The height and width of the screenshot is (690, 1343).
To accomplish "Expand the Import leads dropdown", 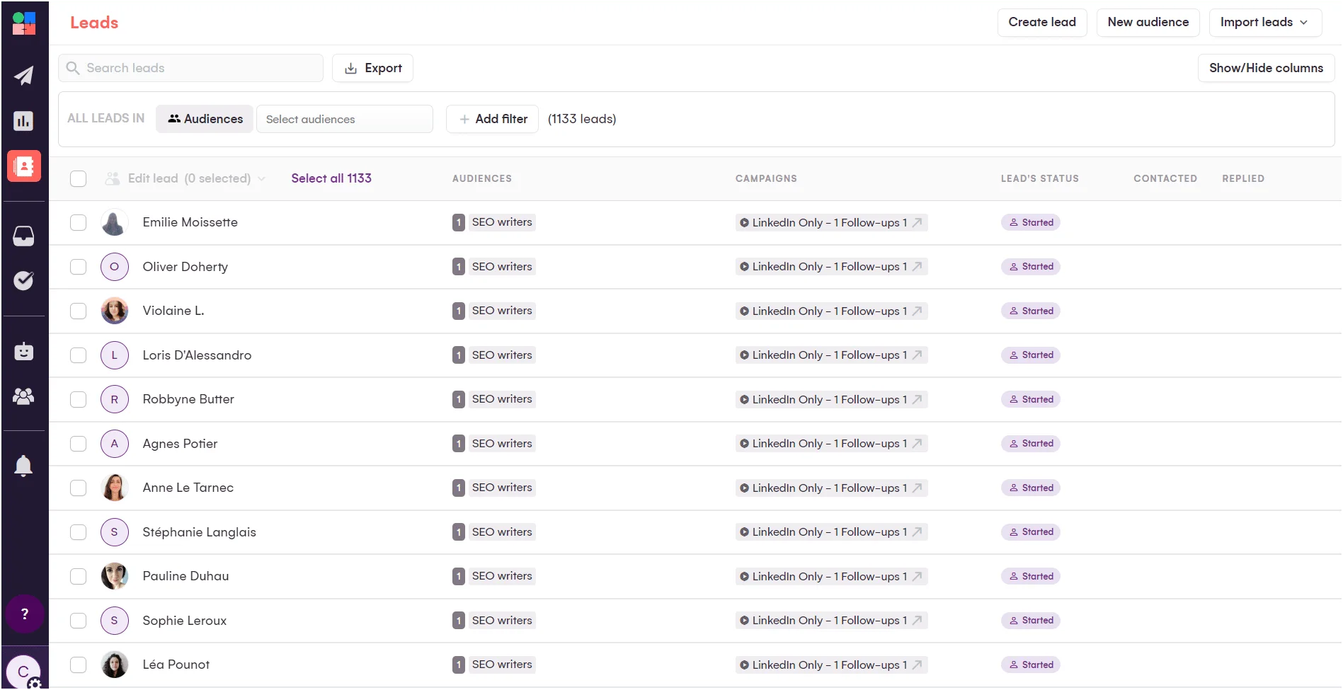I will click(1265, 22).
